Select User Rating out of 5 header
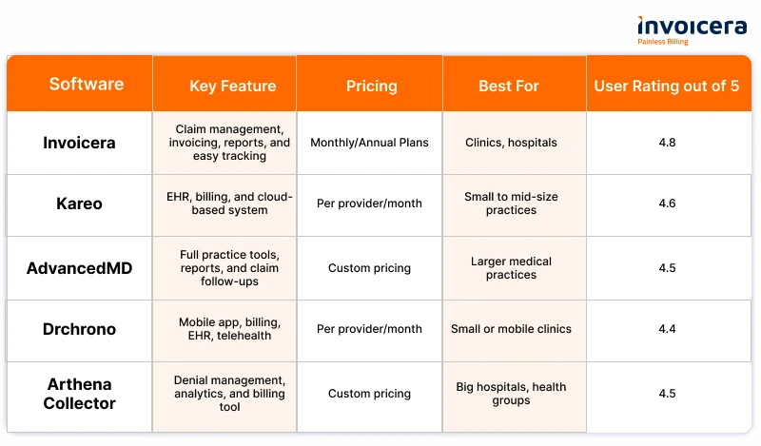The height and width of the screenshot is (446, 761). (667, 86)
